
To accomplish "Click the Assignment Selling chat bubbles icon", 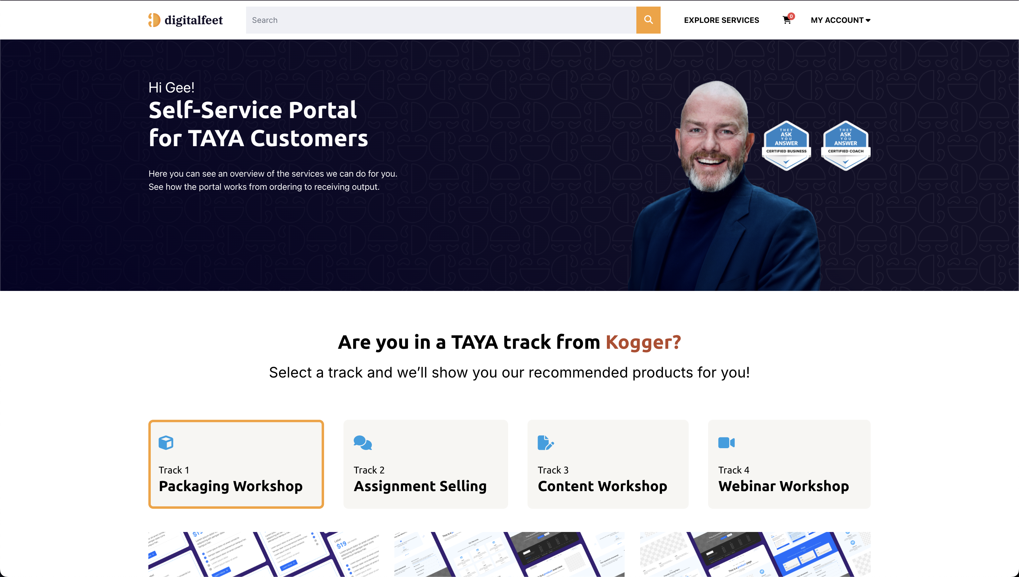I will click(363, 442).
